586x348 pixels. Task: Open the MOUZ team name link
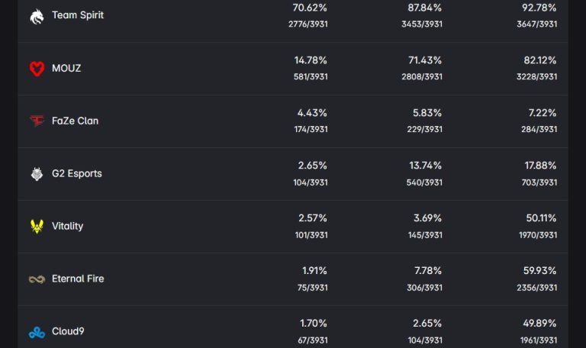click(x=66, y=68)
